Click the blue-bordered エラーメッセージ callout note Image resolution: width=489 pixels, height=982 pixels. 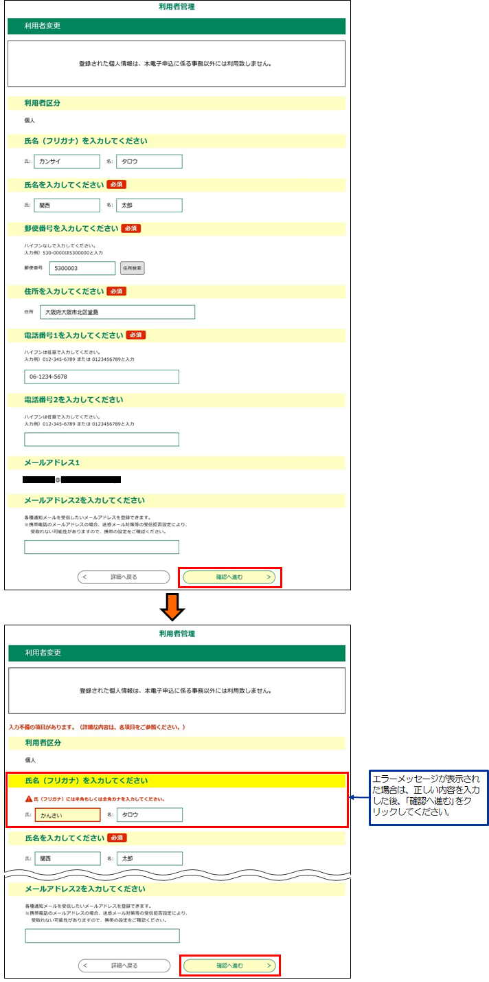428,798
